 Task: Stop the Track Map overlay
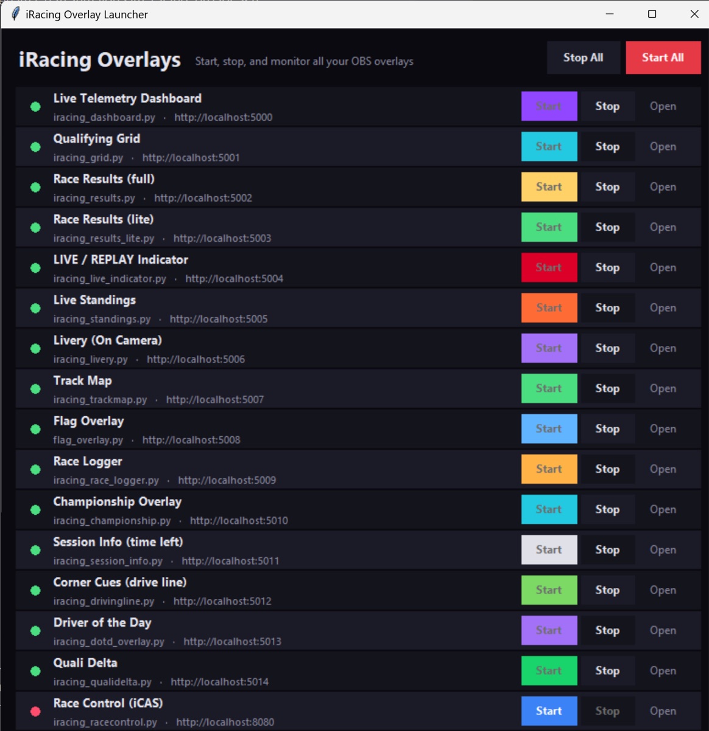[607, 389]
